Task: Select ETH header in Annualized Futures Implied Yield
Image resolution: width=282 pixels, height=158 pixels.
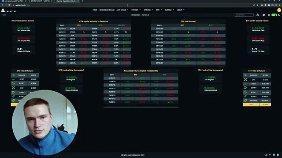Action: pos(164,75)
